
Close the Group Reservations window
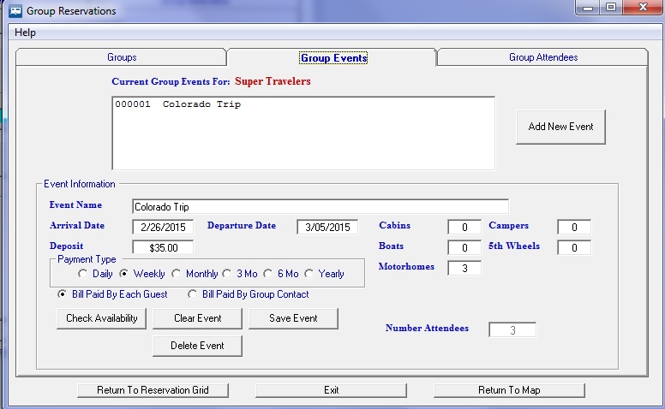(643, 8)
